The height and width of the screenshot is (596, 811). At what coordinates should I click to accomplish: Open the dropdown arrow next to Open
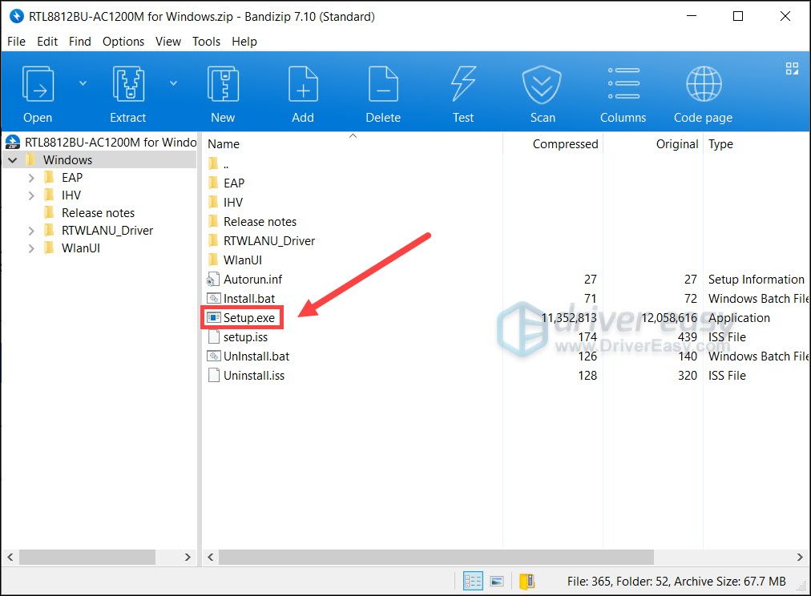83,83
